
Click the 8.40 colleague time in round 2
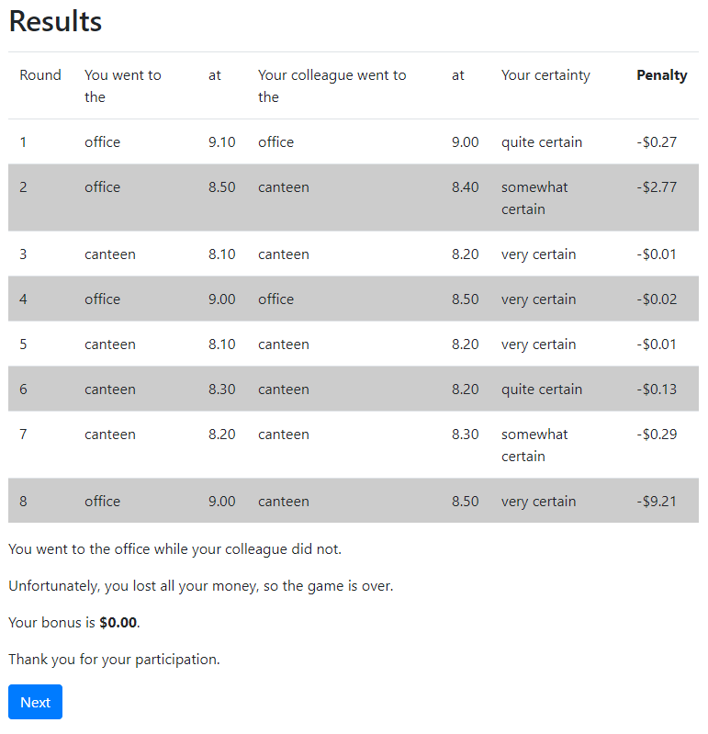click(x=465, y=187)
